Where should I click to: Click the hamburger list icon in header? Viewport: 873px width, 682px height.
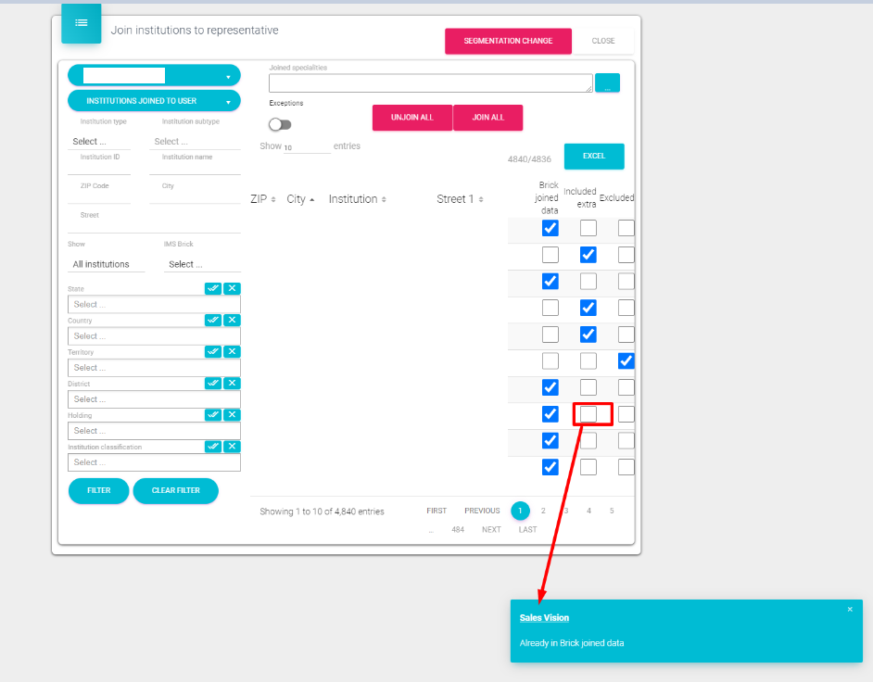click(x=81, y=23)
